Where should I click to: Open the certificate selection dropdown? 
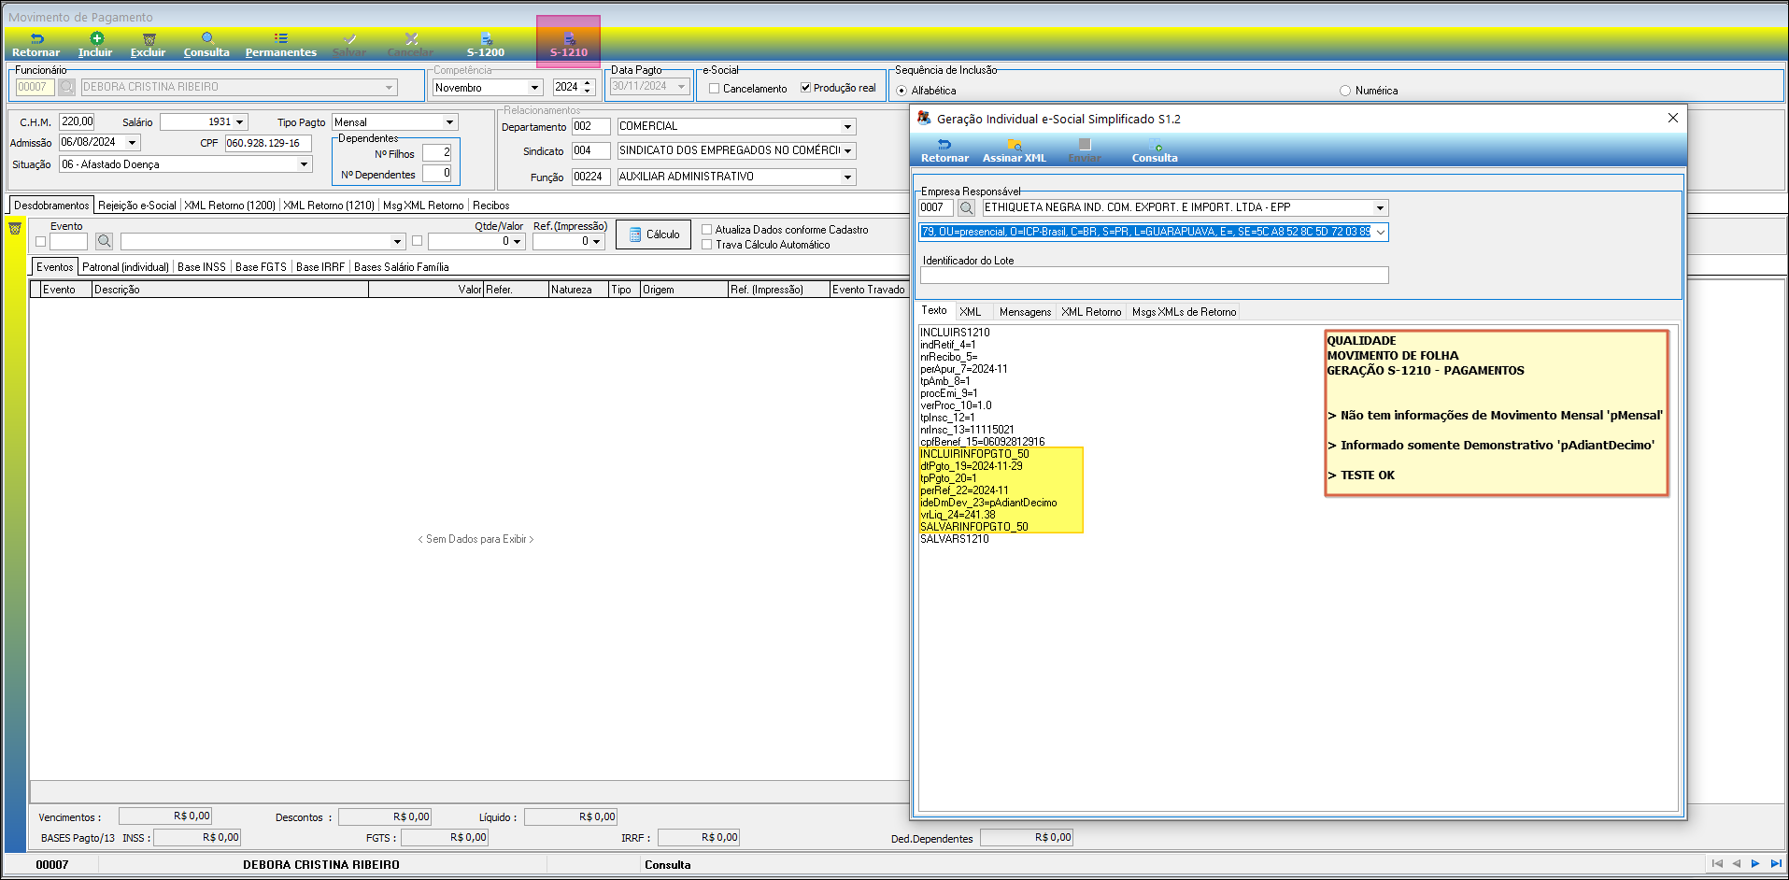click(x=1380, y=232)
